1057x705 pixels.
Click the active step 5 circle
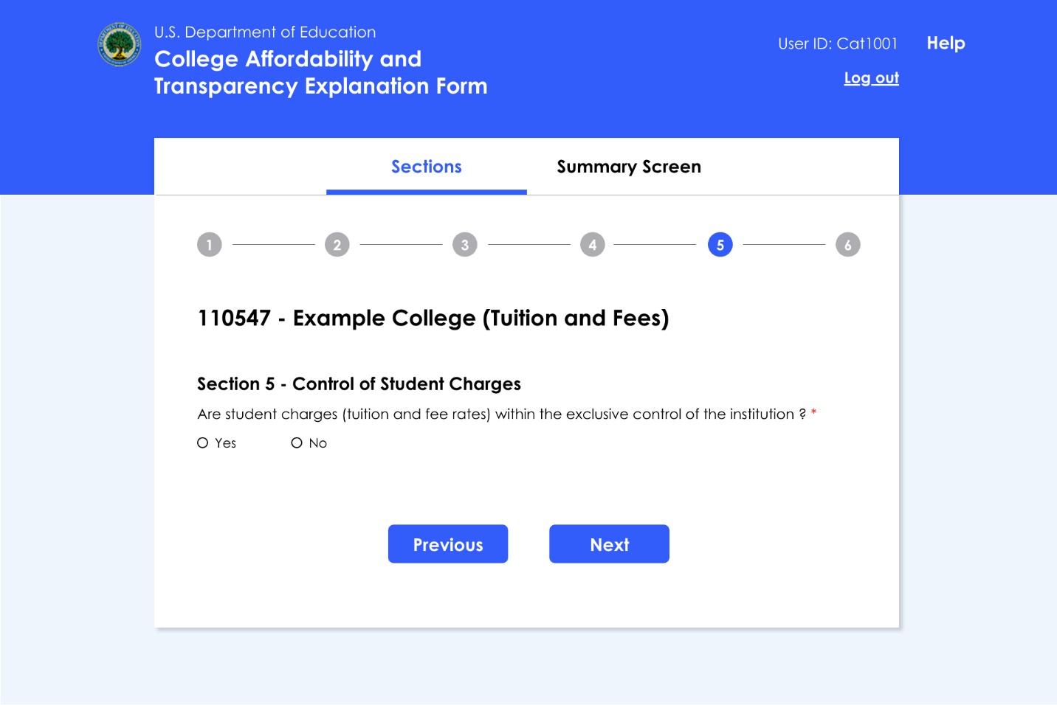720,245
